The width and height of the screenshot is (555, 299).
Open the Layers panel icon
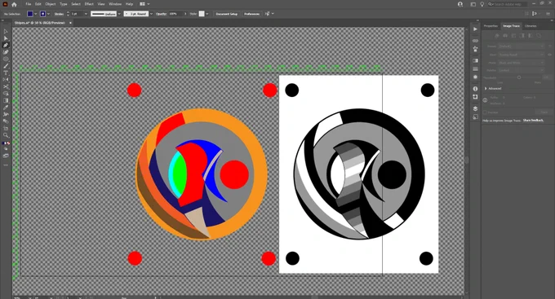475,108
